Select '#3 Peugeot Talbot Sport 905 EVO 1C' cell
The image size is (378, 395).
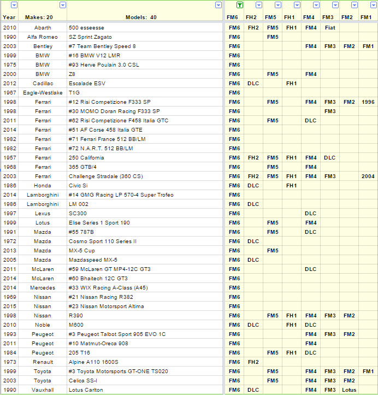point(145,334)
